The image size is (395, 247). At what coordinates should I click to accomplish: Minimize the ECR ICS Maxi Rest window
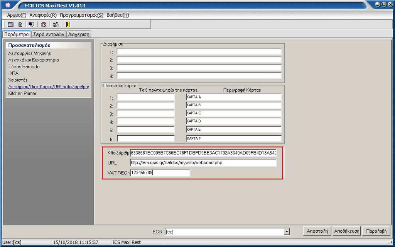pos(378,4)
